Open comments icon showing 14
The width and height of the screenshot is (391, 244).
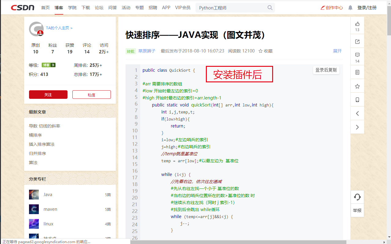click(x=357, y=55)
